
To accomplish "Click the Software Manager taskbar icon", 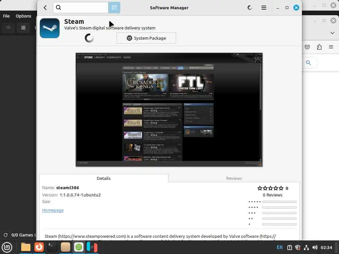I will 79,247.
